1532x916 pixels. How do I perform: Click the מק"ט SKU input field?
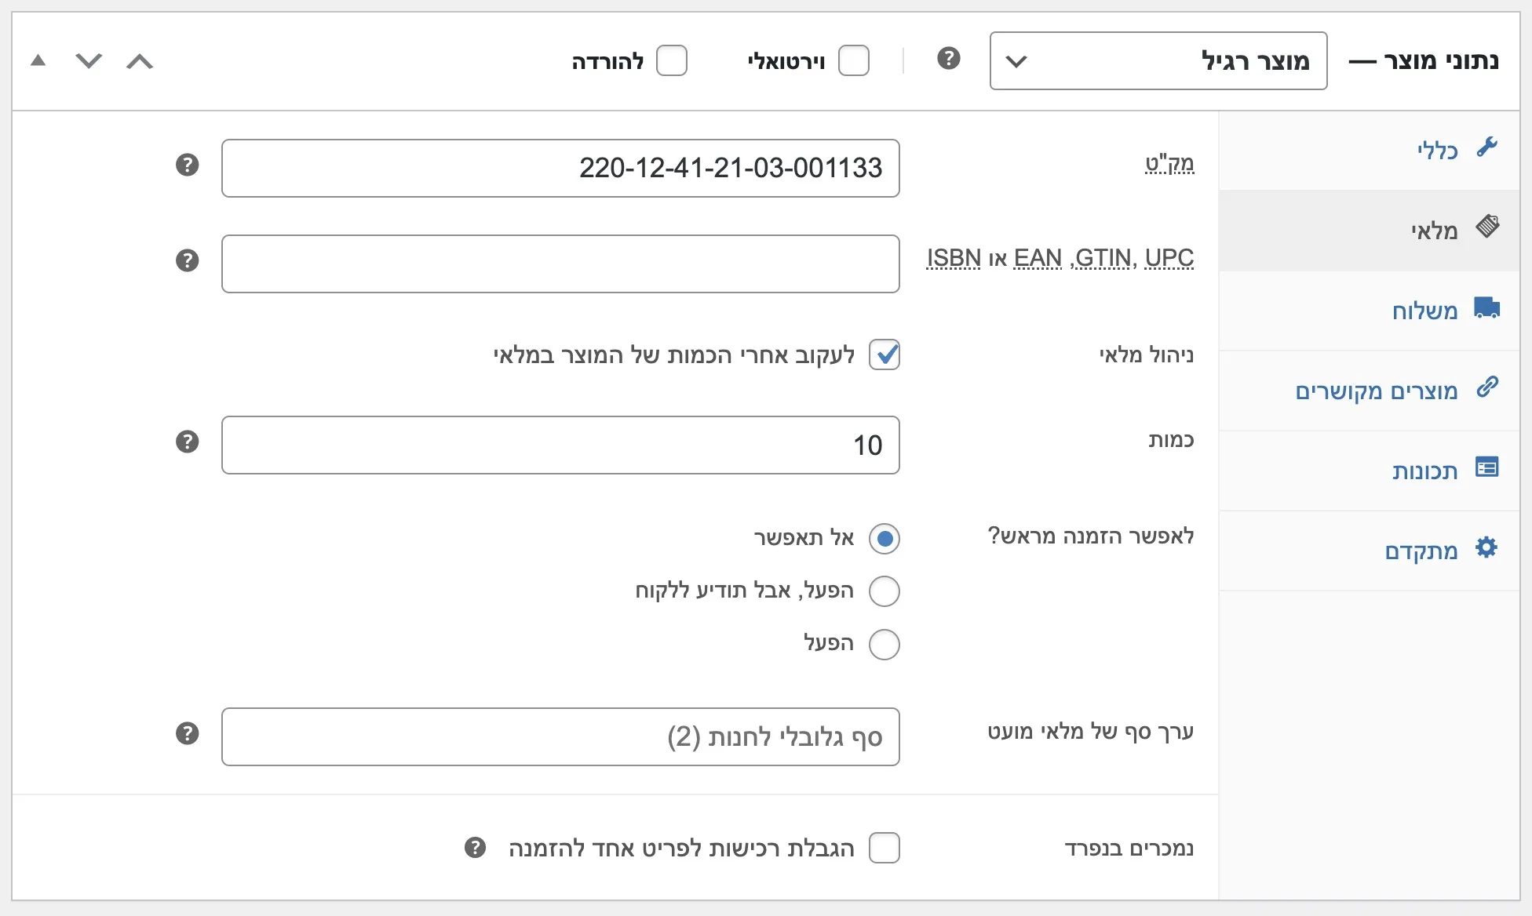(x=560, y=168)
